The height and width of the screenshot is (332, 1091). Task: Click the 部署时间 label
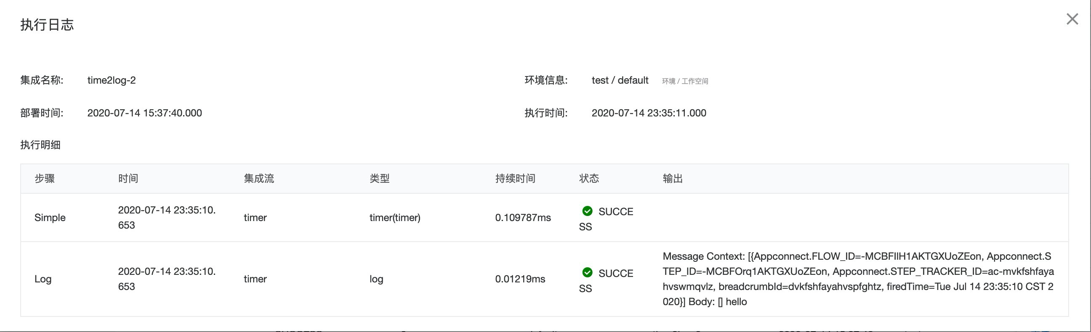42,113
